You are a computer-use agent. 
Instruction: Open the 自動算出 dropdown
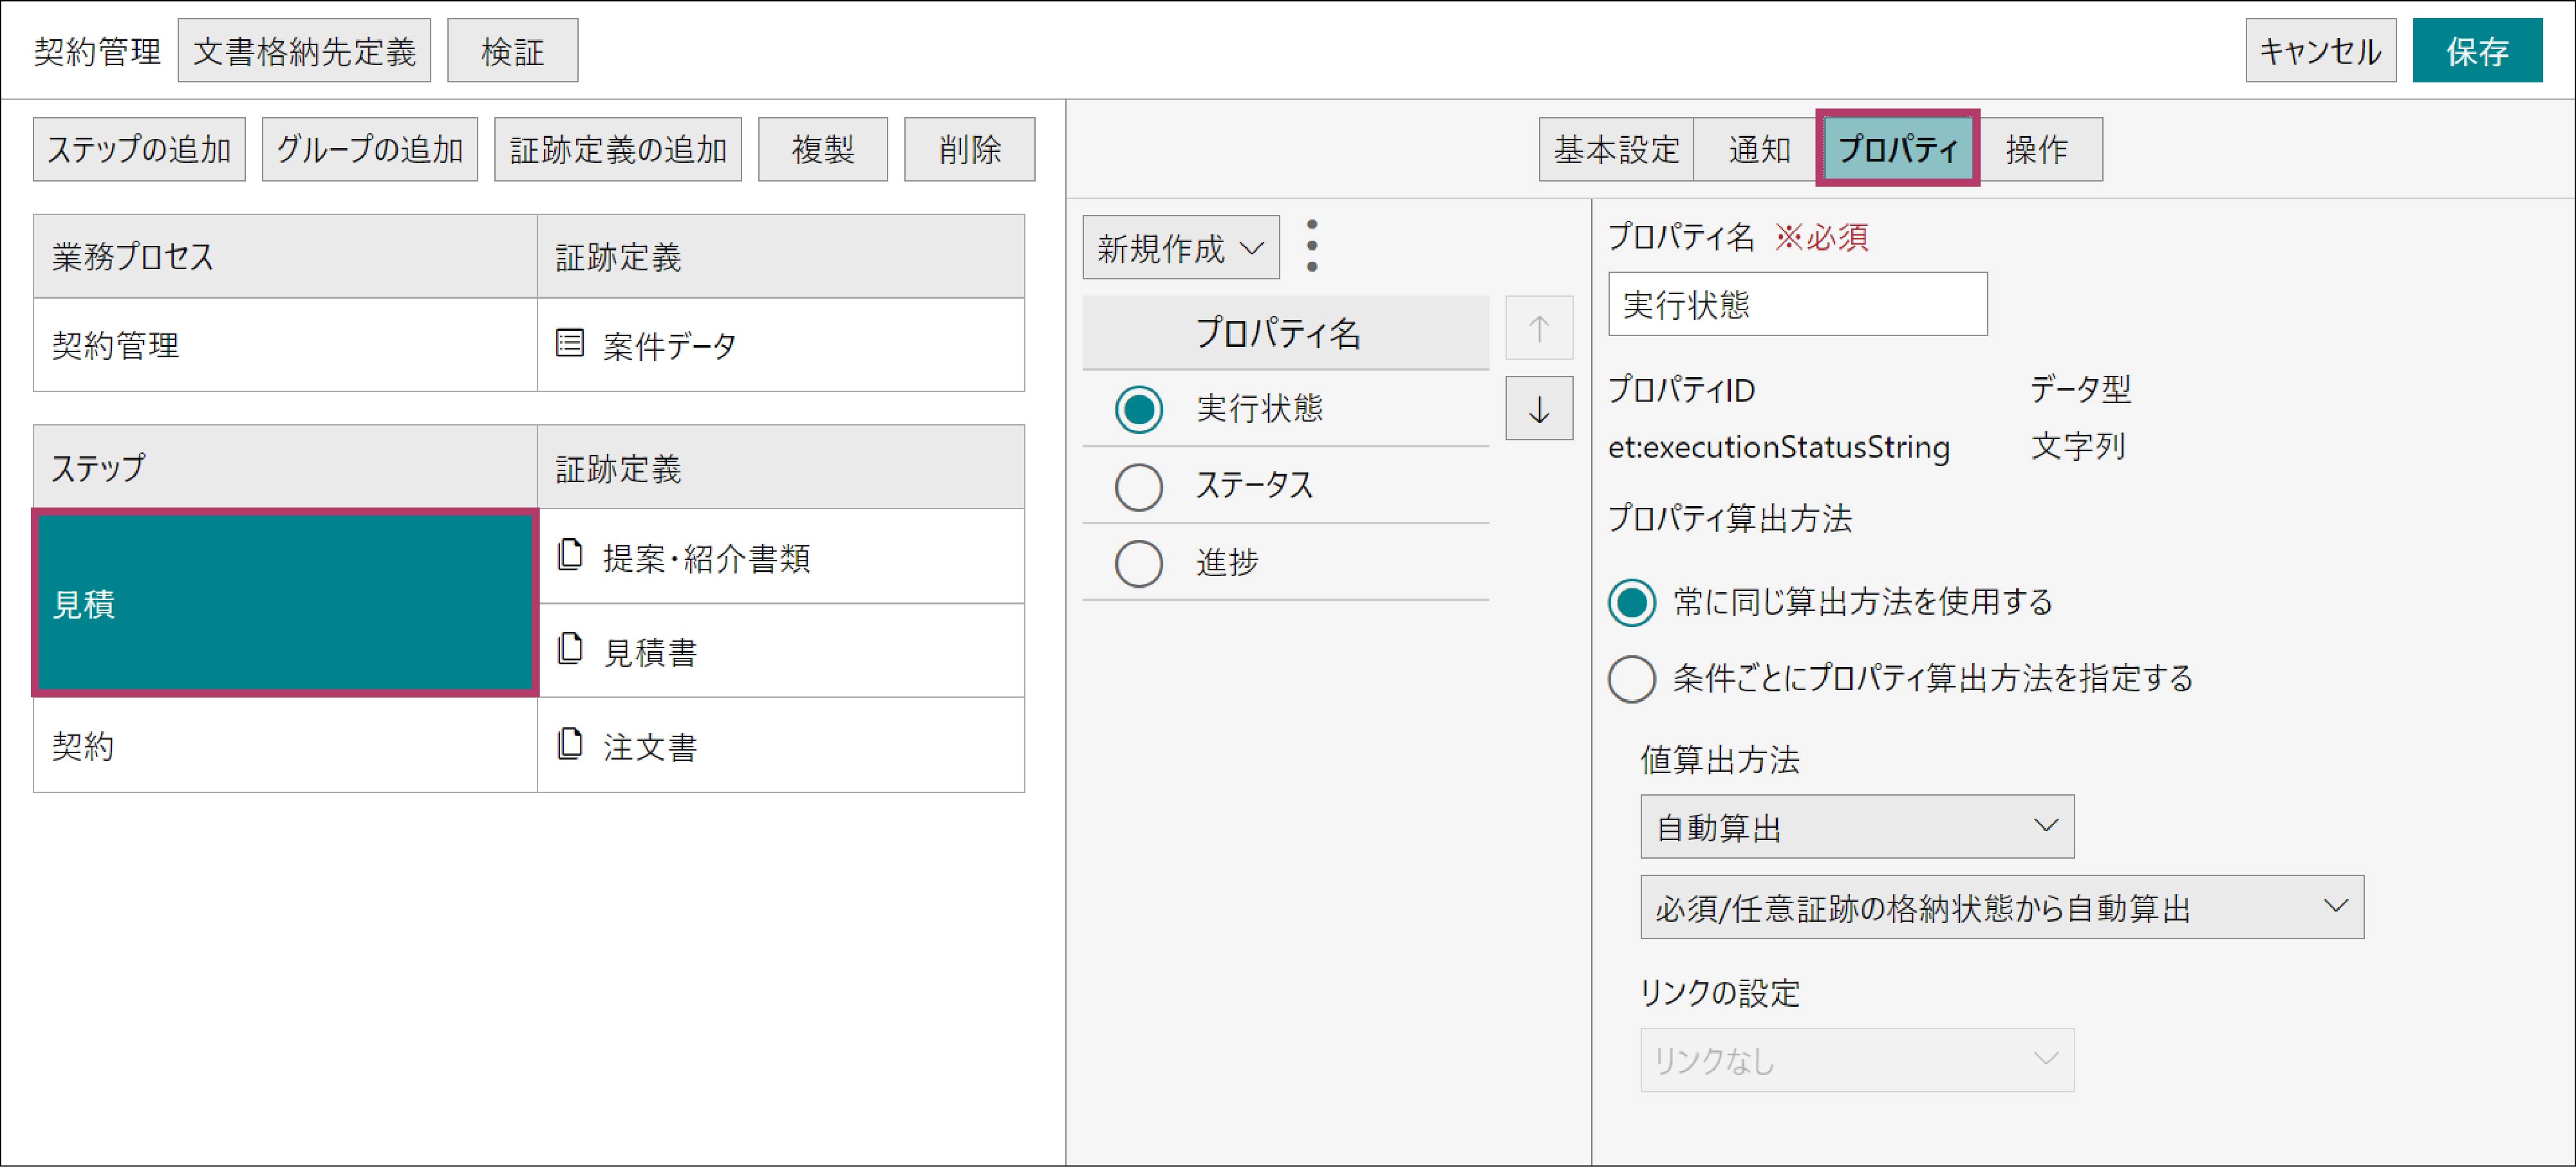point(1856,827)
